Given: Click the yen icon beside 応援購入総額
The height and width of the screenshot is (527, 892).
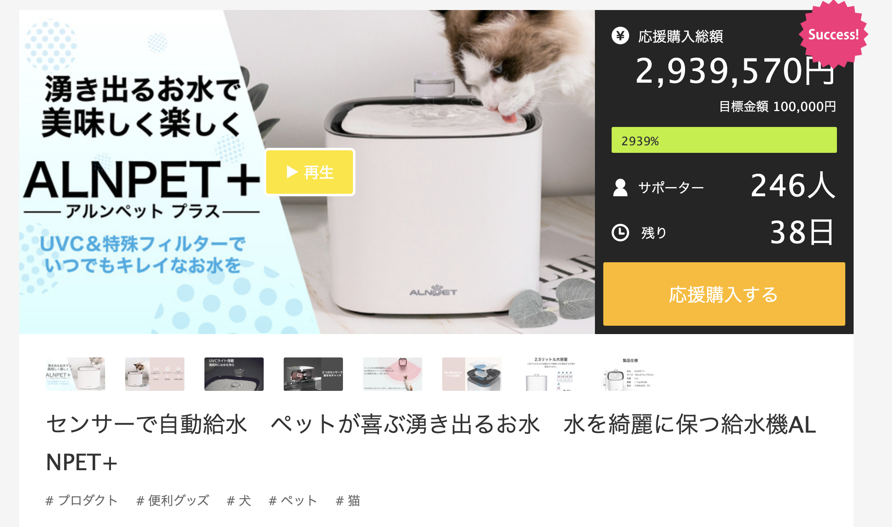Looking at the screenshot, I should click(x=620, y=36).
